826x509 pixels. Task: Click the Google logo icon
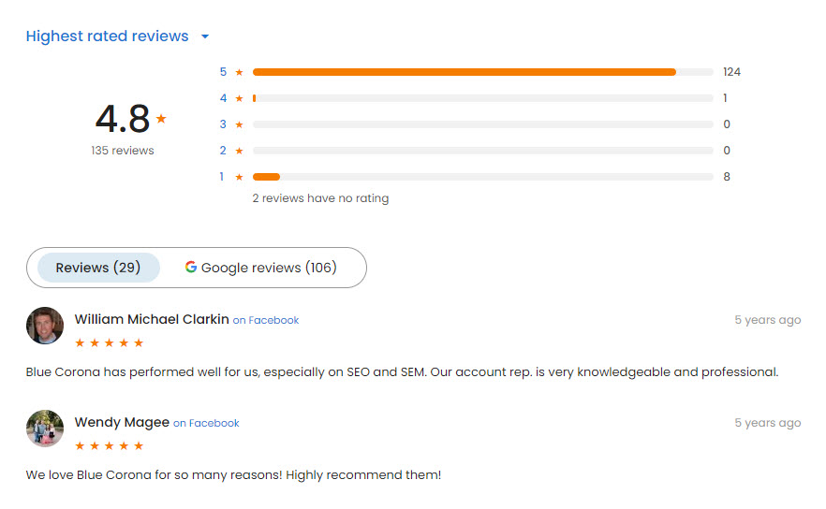pos(191,267)
